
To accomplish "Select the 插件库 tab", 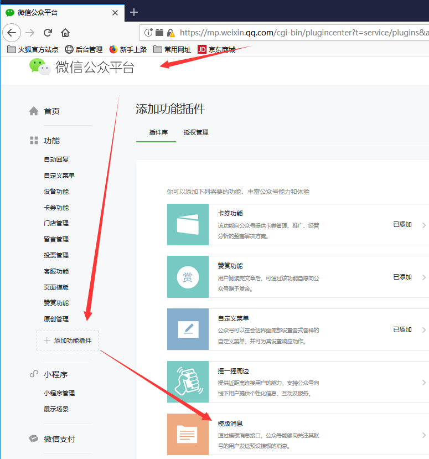I will 158,132.
